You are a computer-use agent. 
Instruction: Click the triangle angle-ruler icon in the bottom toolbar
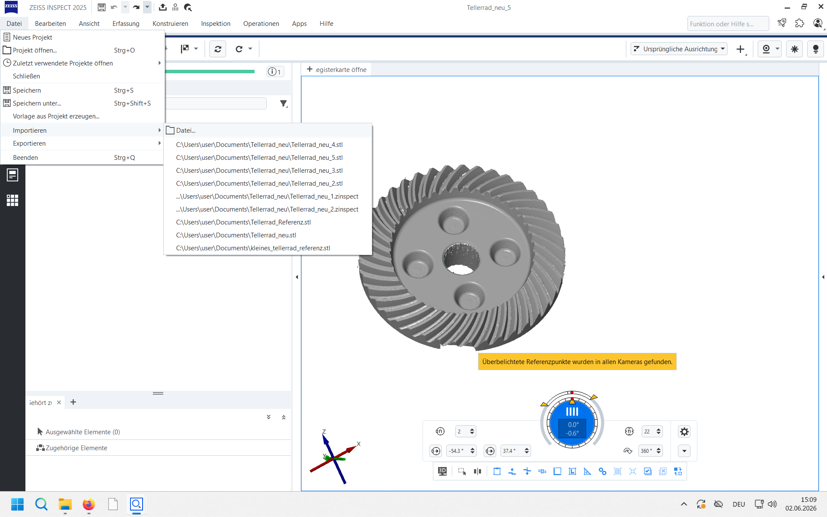click(588, 471)
